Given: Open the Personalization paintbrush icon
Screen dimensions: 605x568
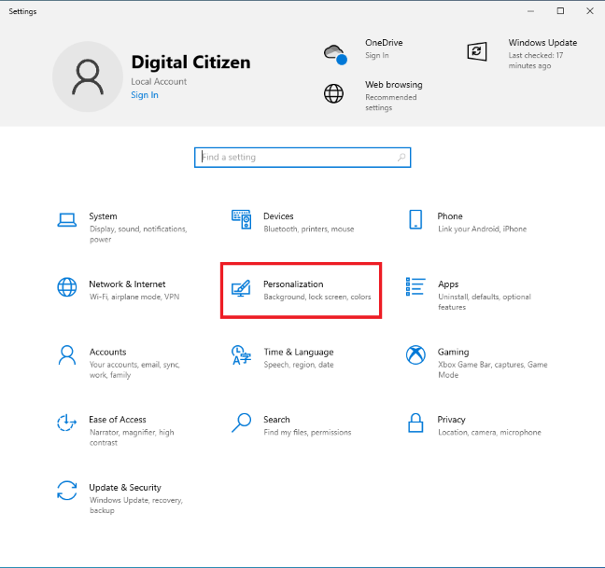Looking at the screenshot, I should tap(241, 288).
